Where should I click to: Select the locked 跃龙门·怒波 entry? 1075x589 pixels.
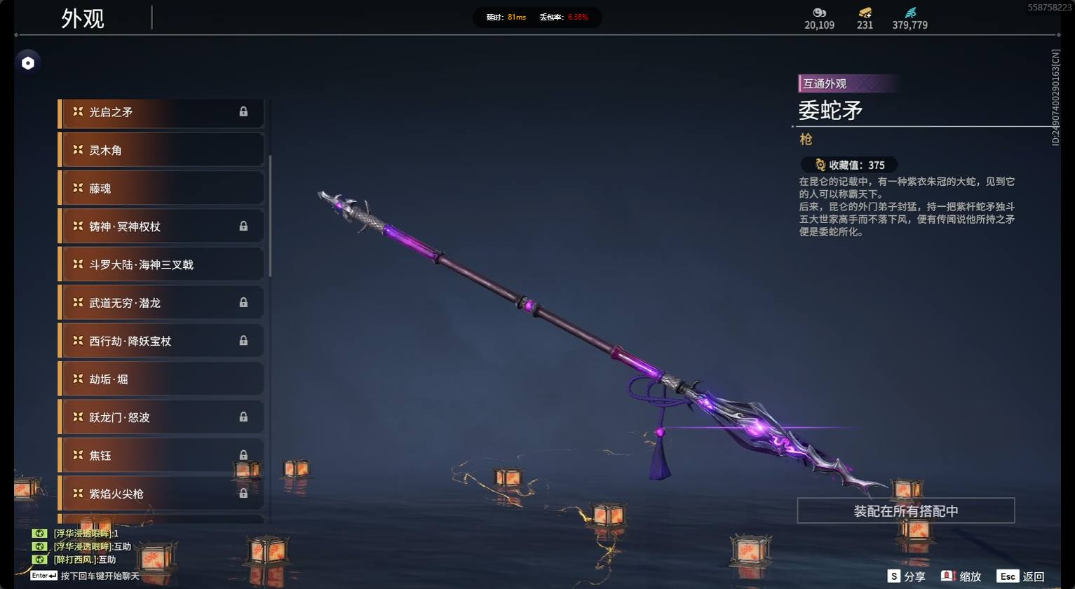[161, 417]
